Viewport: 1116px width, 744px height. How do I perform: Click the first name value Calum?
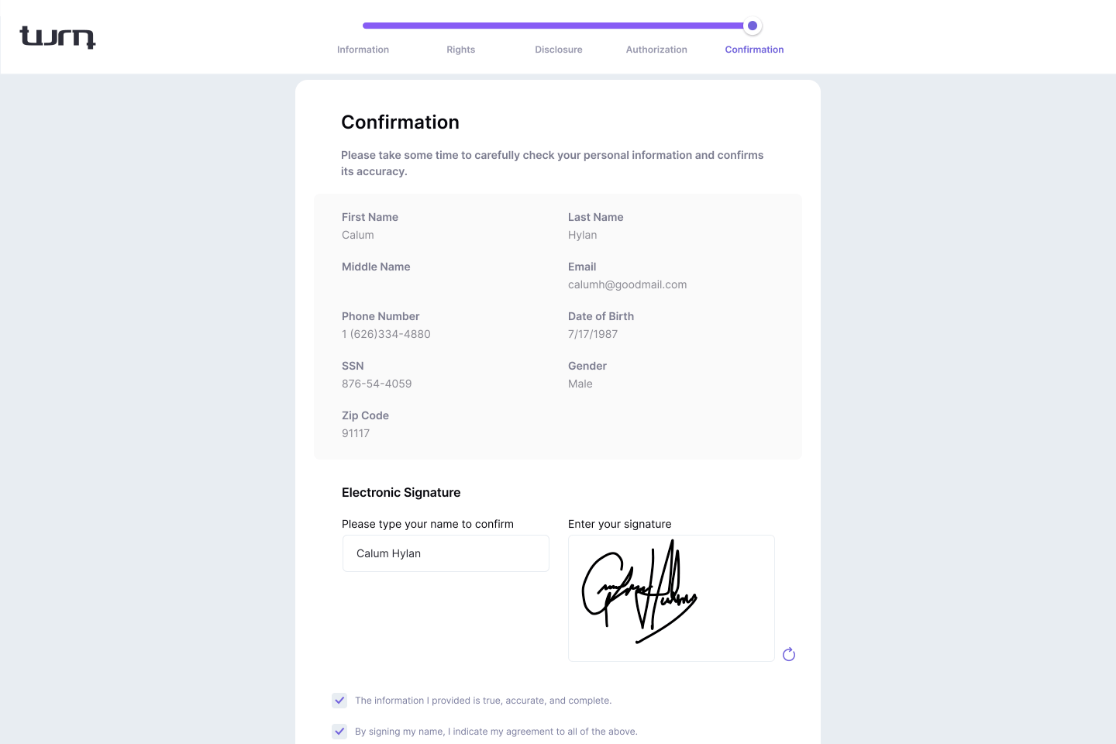358,235
